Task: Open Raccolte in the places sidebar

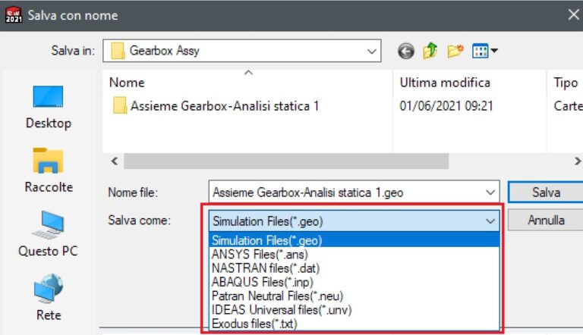Action: point(48,171)
